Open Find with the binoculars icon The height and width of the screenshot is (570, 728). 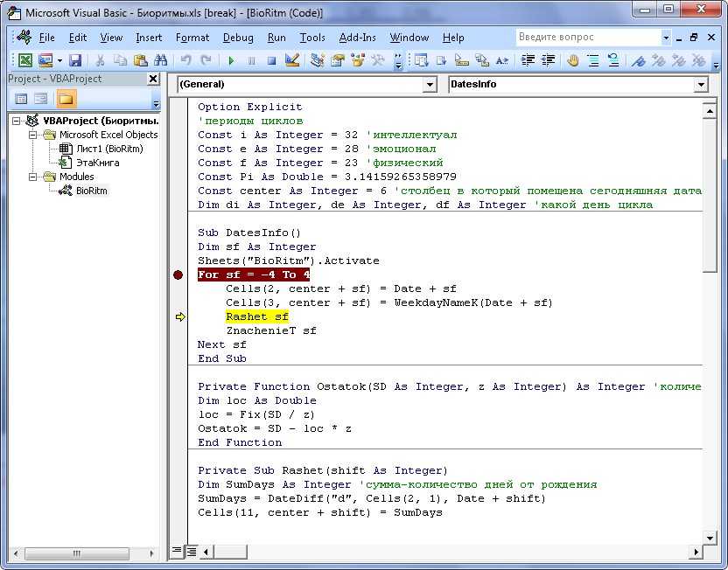pos(161,60)
